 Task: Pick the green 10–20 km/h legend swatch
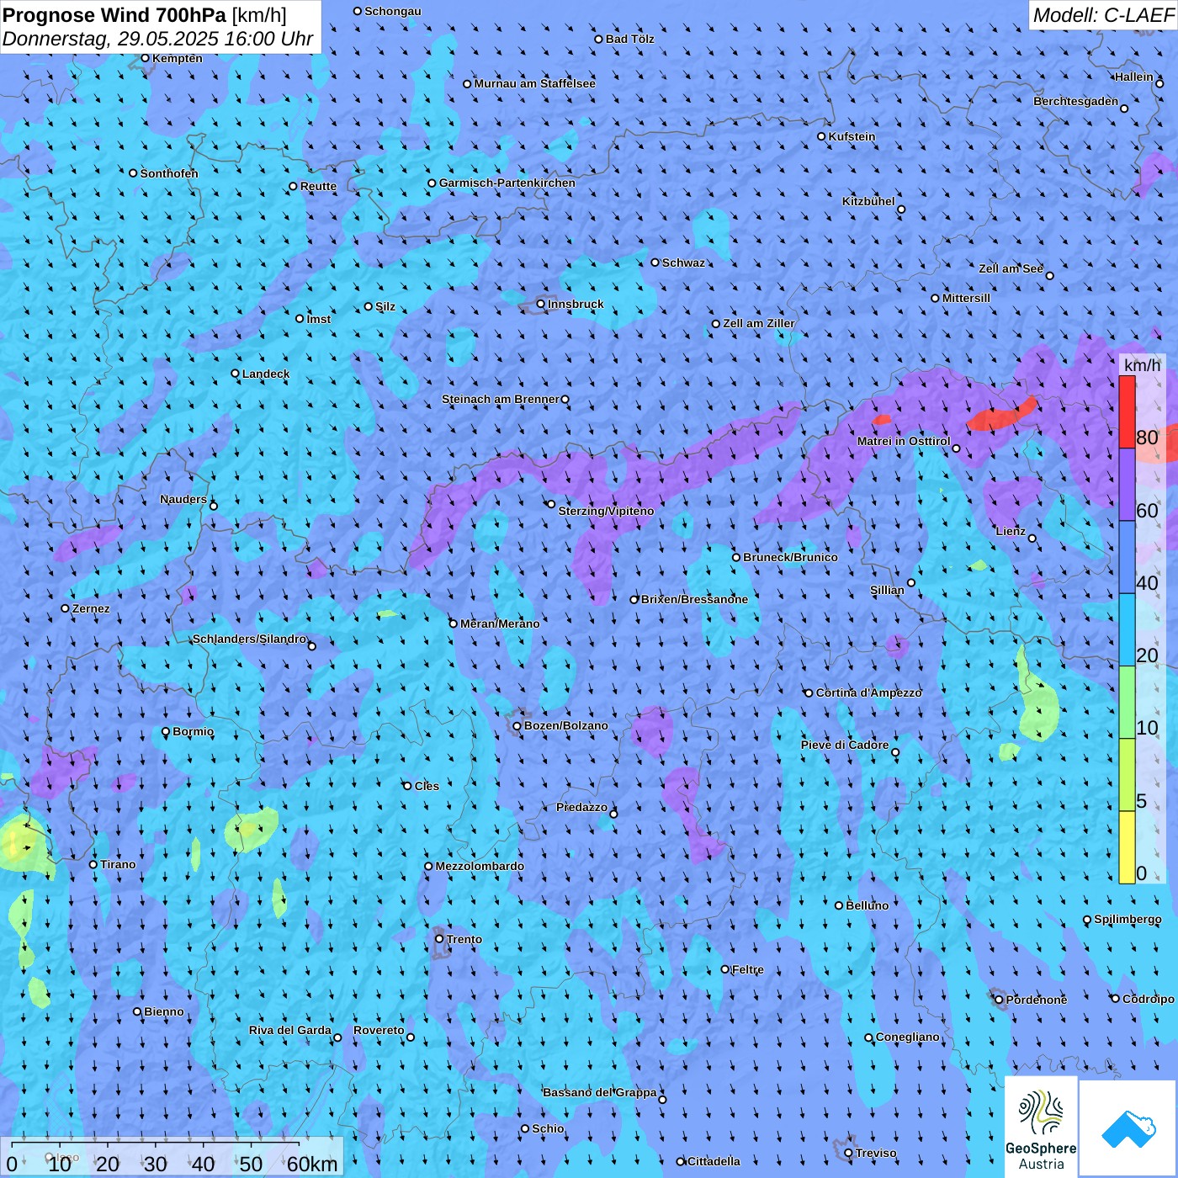[1127, 703]
